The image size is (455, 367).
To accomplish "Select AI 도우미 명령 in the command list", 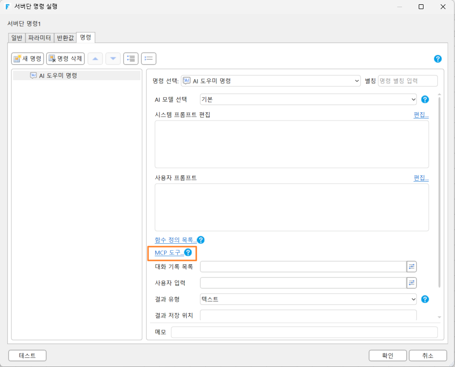I will (x=76, y=76).
